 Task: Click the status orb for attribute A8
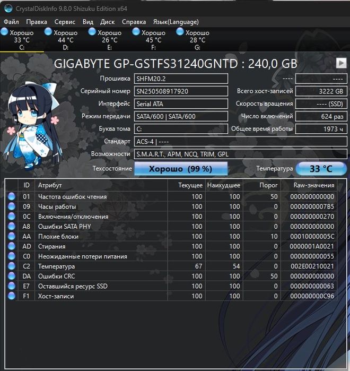12,226
